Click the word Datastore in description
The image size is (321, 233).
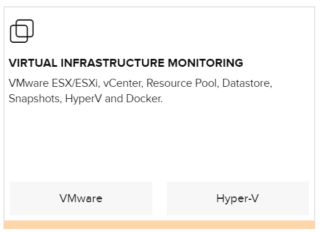(x=247, y=83)
